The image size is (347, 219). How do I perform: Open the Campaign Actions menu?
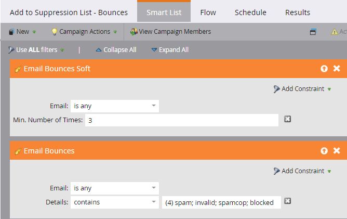pos(83,32)
